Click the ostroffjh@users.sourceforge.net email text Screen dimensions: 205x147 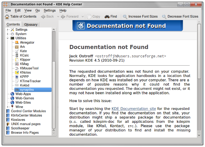pyautogui.click(x=131, y=56)
